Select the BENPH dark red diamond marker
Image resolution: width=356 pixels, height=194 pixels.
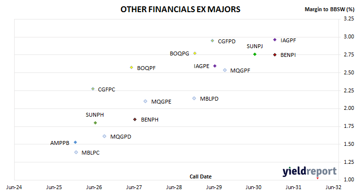[135, 119]
